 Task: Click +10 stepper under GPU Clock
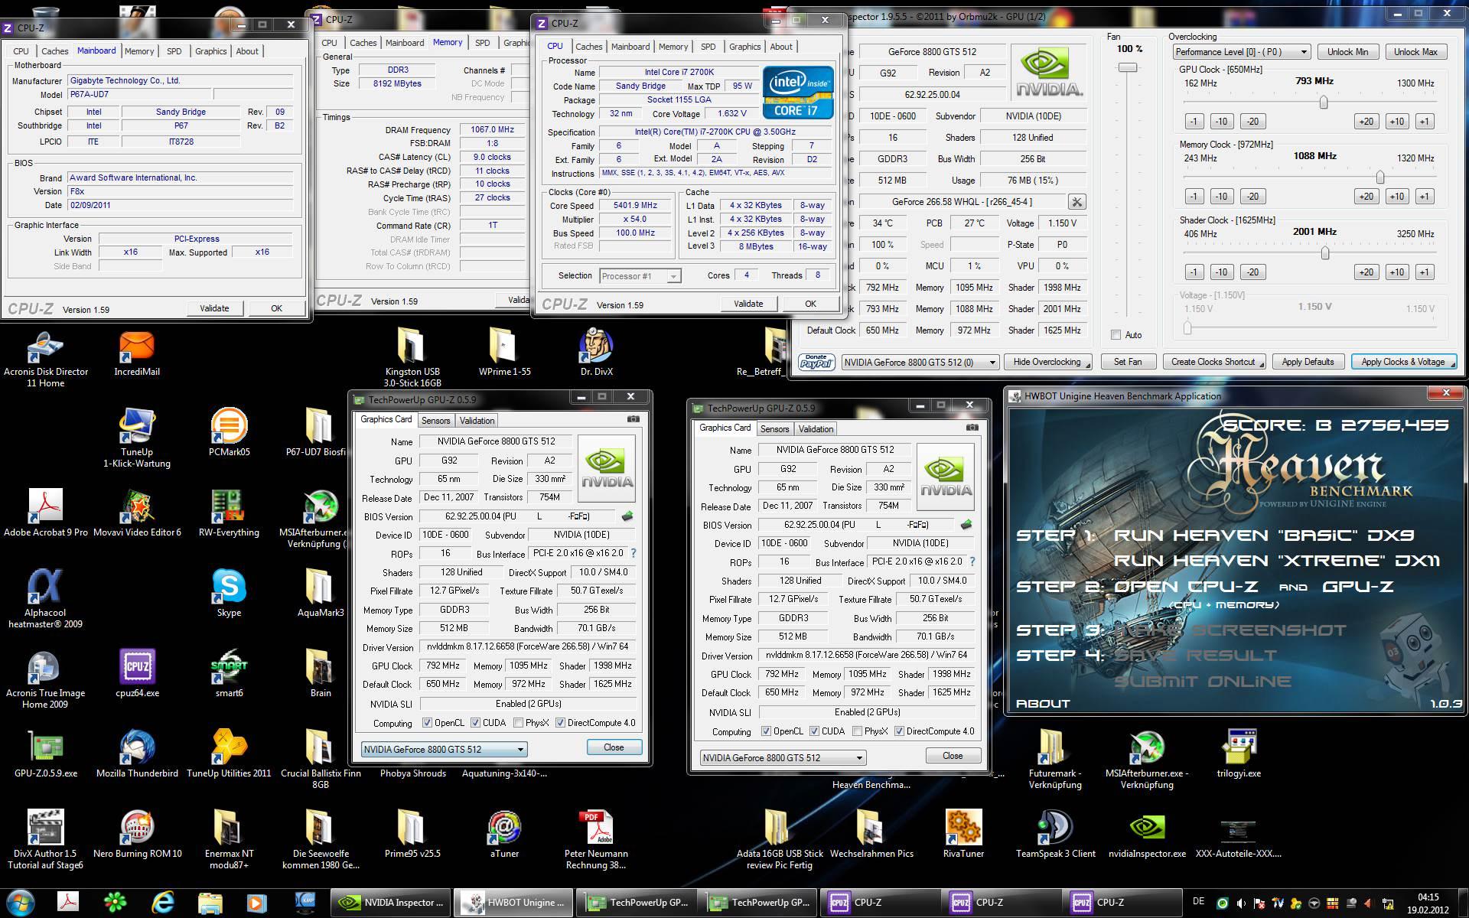click(x=1396, y=122)
